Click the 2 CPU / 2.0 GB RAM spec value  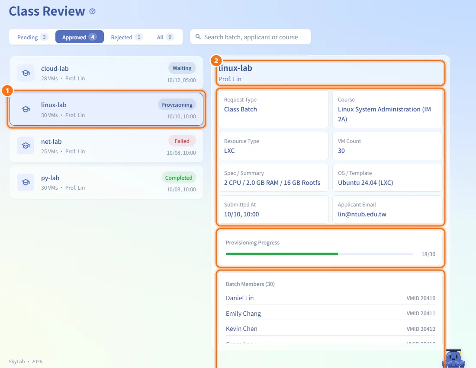[x=272, y=183]
